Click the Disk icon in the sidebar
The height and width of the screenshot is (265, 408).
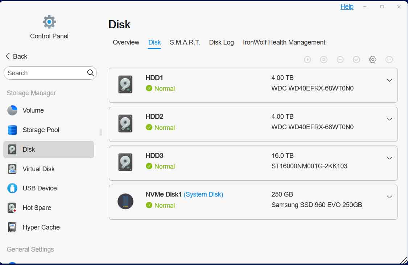point(12,150)
